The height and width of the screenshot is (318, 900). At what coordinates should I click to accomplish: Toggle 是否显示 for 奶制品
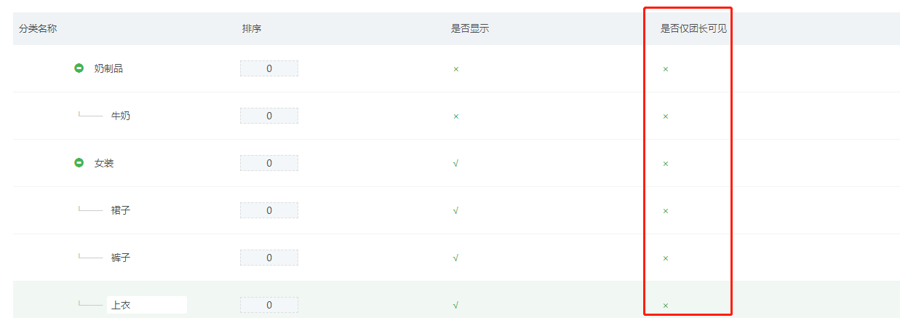click(455, 69)
